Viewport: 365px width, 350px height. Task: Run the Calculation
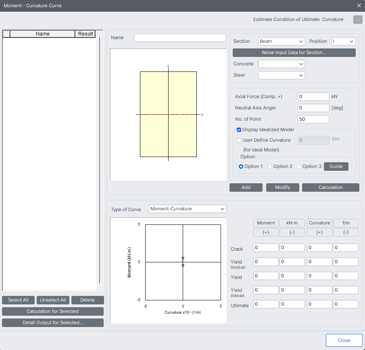coord(330,187)
